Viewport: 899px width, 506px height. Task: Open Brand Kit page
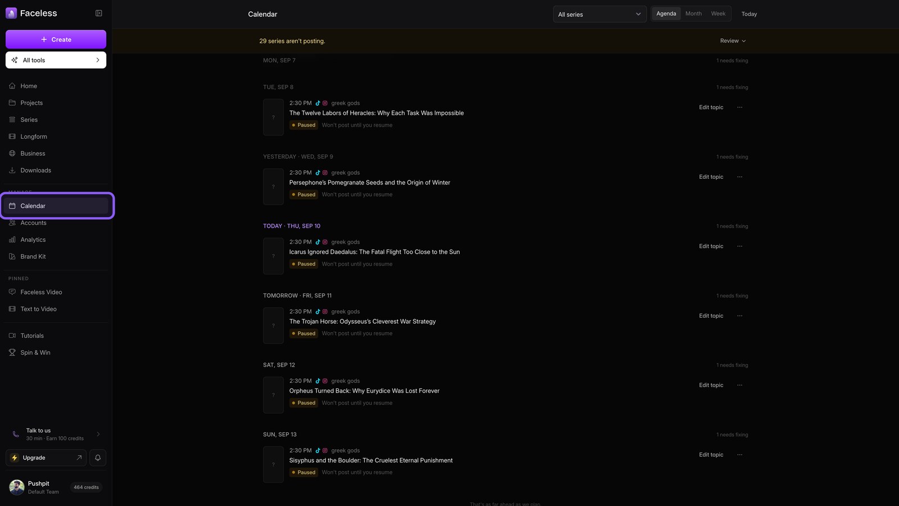(56, 256)
